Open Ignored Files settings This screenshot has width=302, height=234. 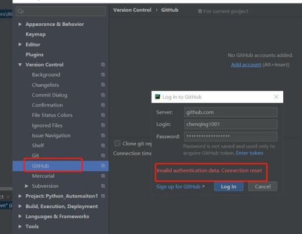click(47, 125)
